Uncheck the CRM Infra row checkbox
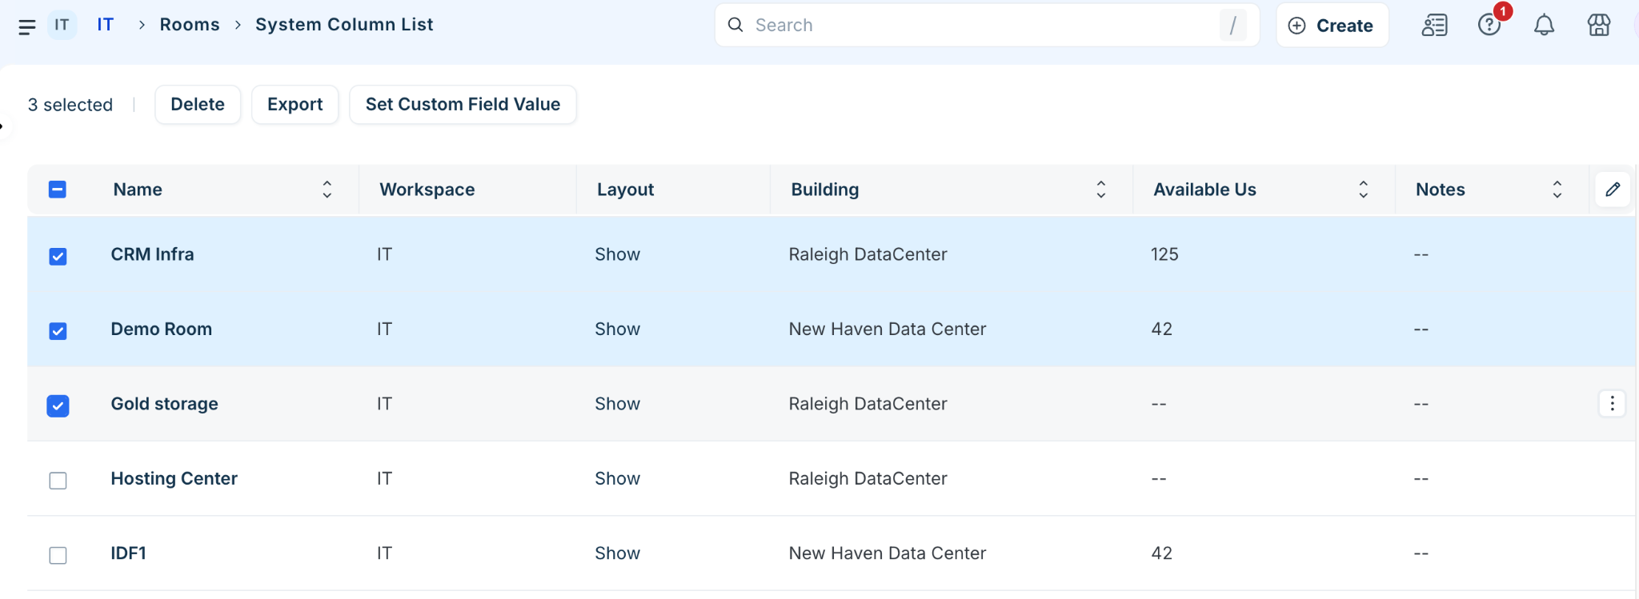1639x599 pixels. pos(58,256)
